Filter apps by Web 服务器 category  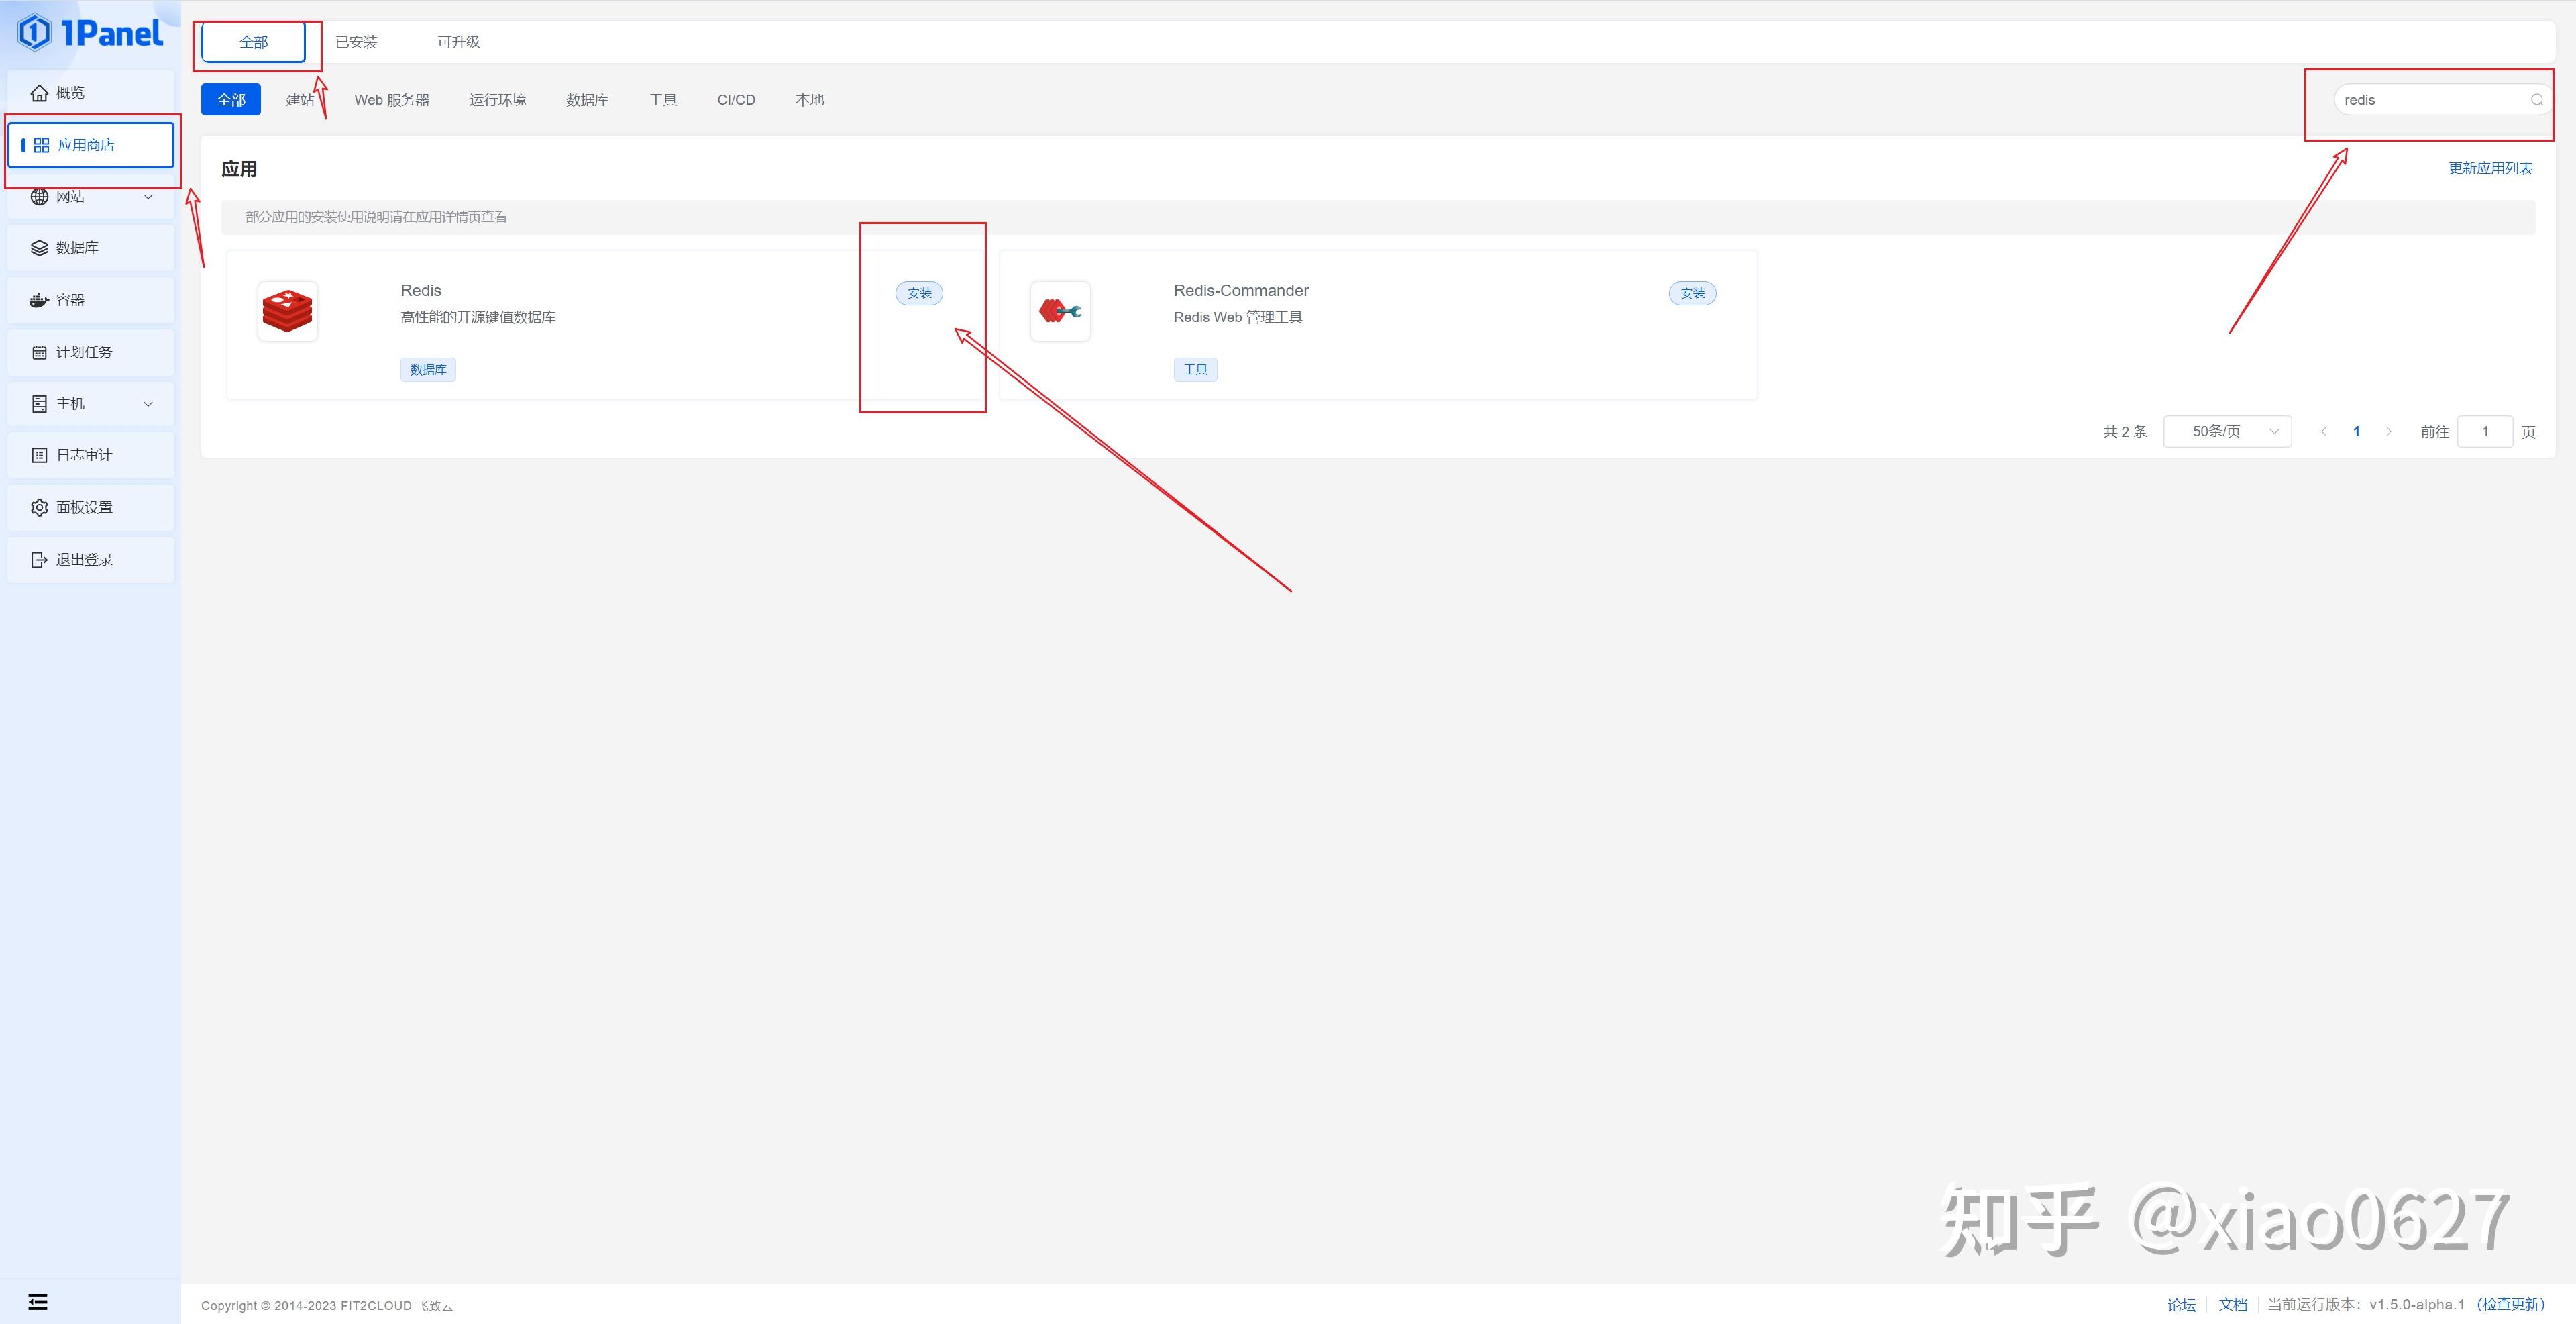(392, 100)
